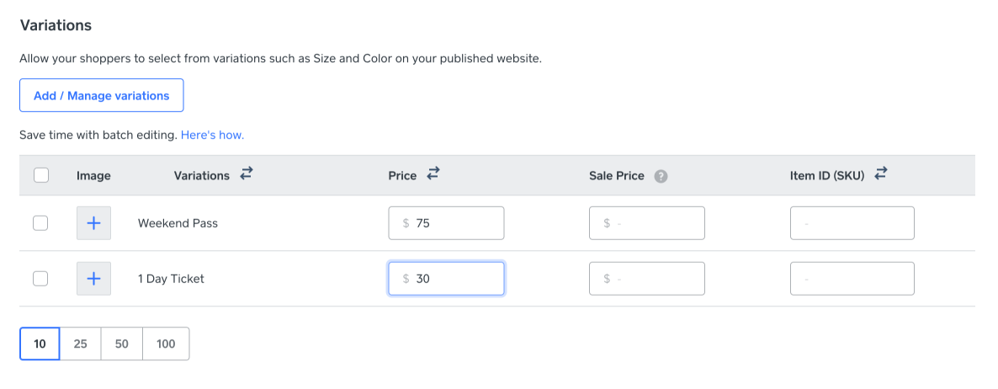998x389 pixels.
Task: Click the Sale Price help question mark icon
Action: coord(661,176)
